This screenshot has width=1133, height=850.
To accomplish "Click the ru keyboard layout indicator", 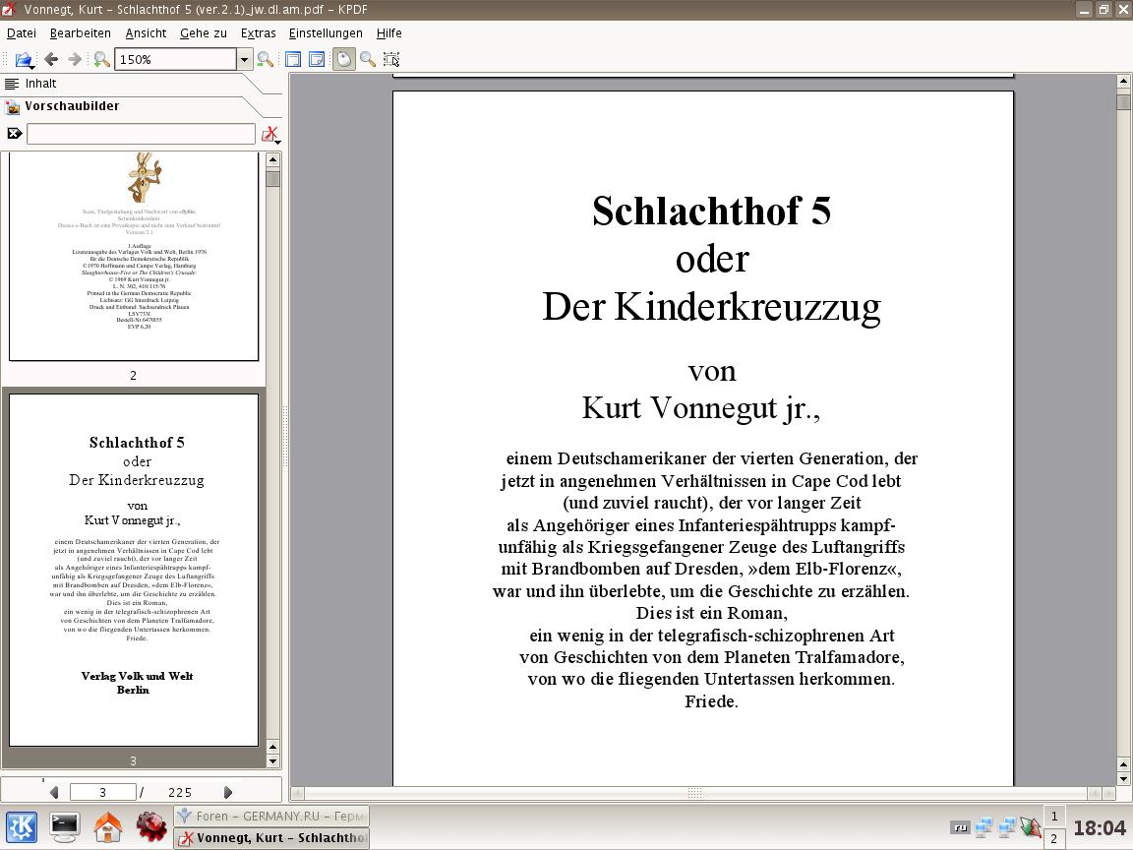I will point(960,827).
